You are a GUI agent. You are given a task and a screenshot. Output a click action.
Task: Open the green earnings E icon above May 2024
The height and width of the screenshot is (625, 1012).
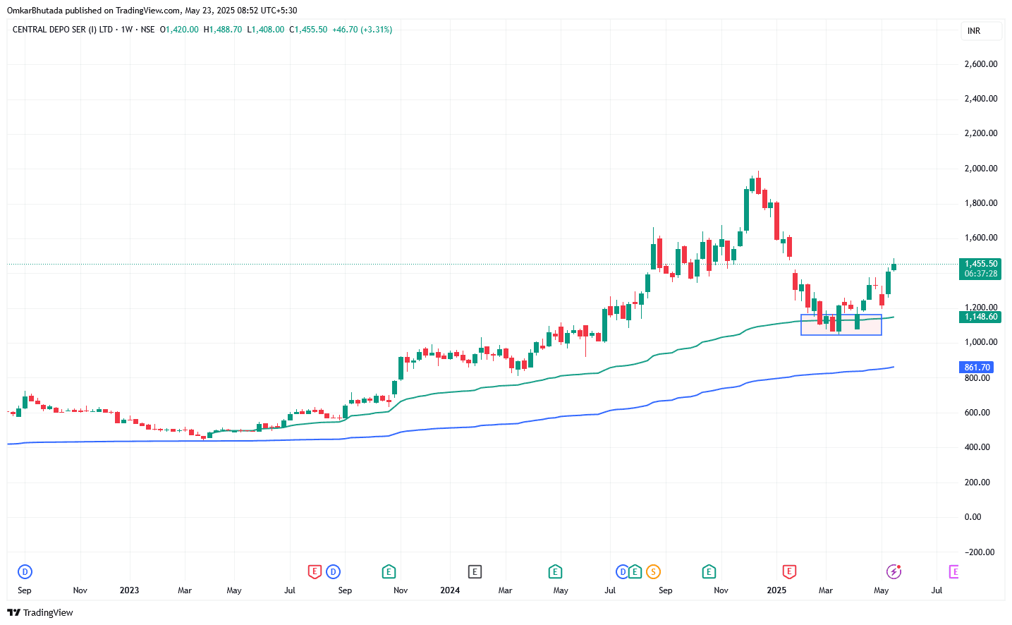(555, 571)
